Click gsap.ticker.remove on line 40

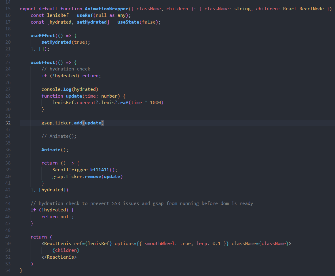pyautogui.click(x=86, y=177)
